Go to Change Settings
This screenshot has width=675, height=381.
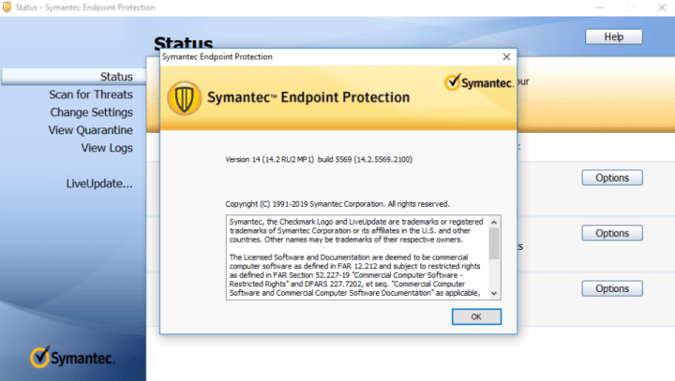tap(91, 112)
